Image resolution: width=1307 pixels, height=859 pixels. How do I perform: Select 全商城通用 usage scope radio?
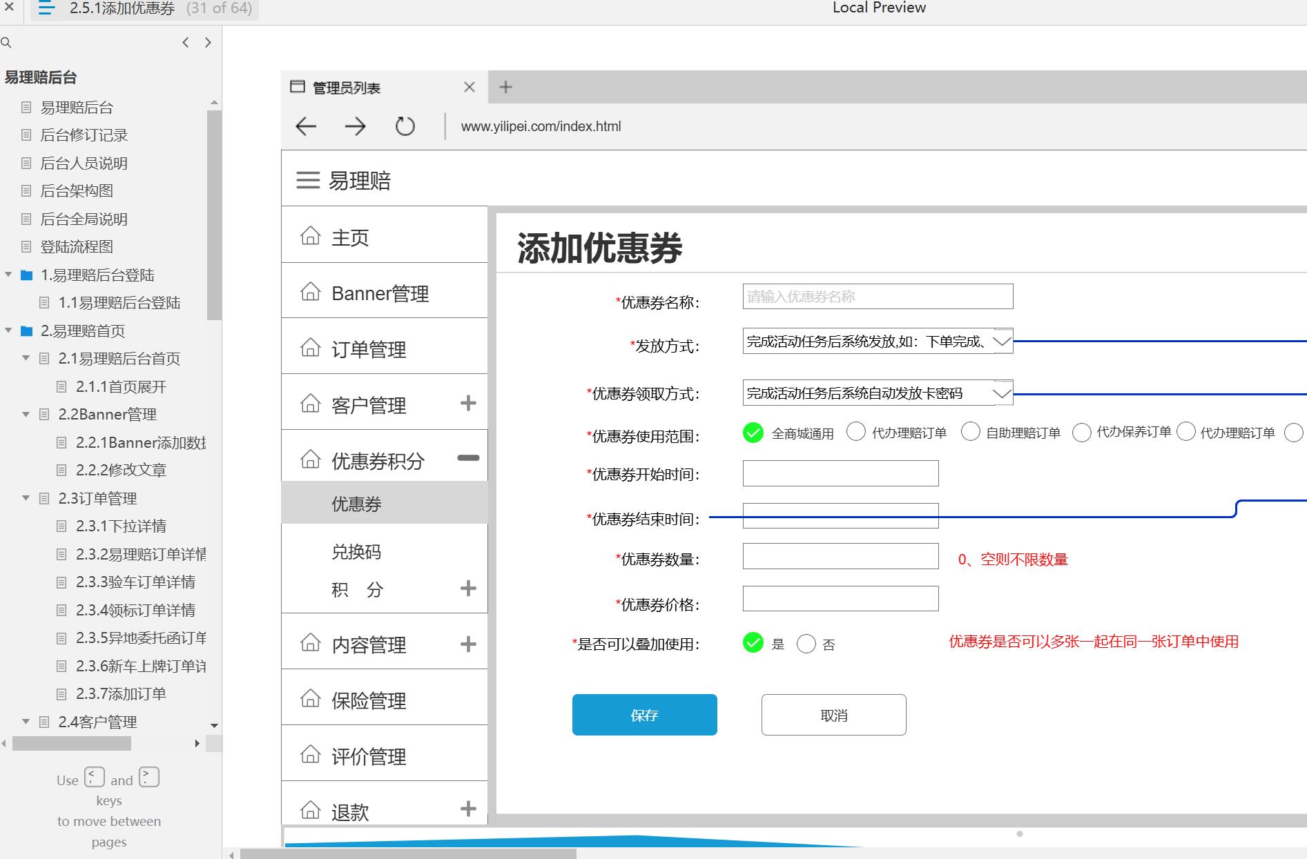(753, 433)
